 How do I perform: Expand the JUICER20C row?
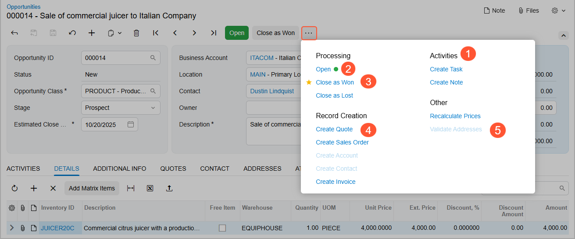click(x=12, y=228)
